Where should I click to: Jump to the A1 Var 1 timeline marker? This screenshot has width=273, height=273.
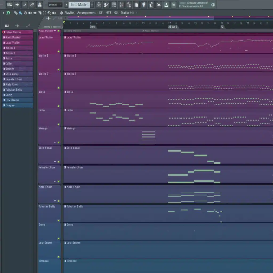[173, 27]
